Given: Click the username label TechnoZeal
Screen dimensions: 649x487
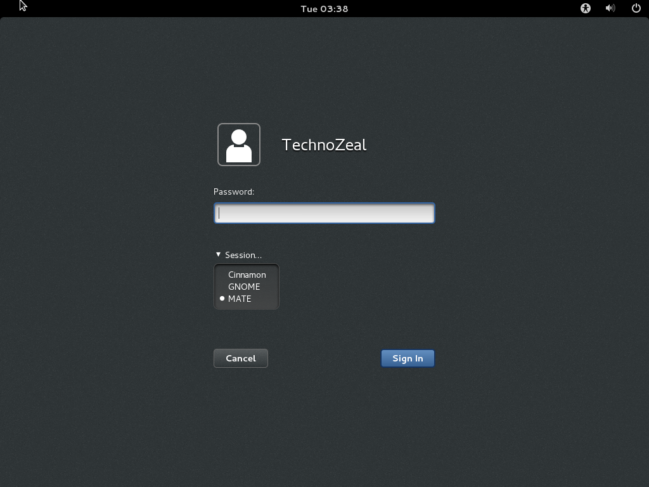Looking at the screenshot, I should [x=324, y=145].
